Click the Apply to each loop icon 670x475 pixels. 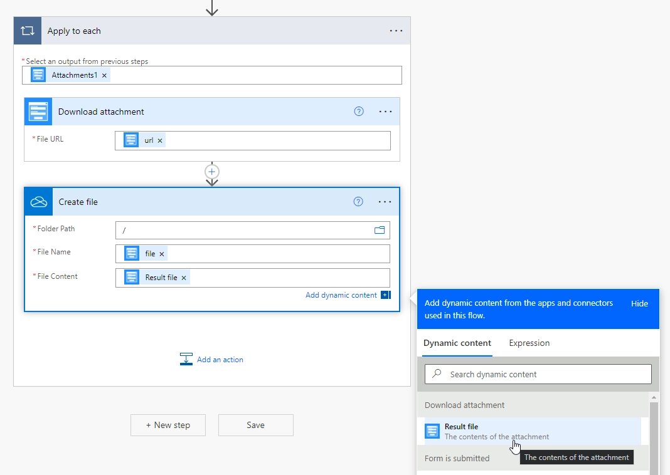(x=28, y=31)
